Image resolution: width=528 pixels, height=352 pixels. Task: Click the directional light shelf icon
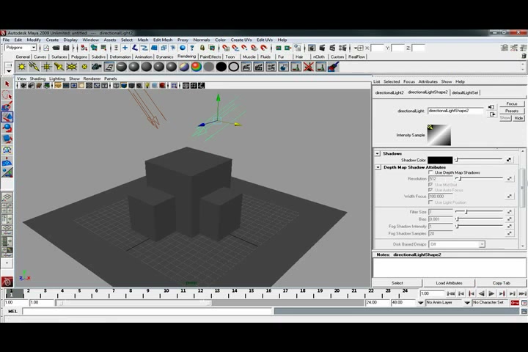pos(34,67)
